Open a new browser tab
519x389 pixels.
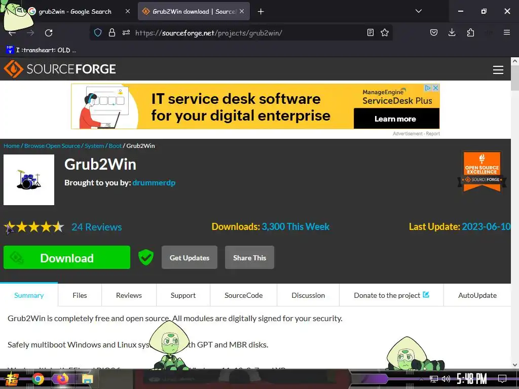coord(261,12)
